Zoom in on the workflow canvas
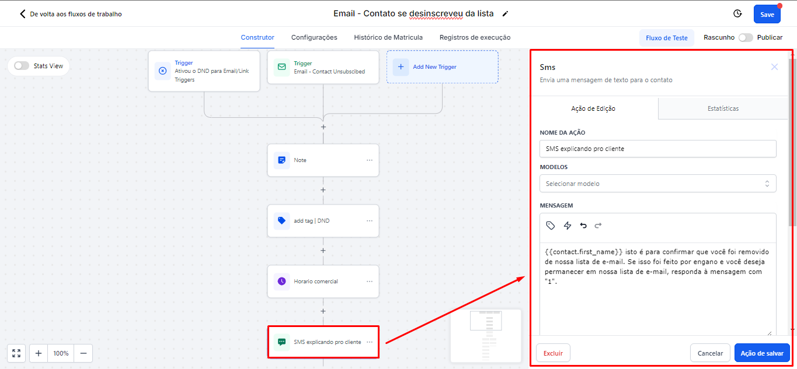The image size is (797, 369). coord(39,353)
